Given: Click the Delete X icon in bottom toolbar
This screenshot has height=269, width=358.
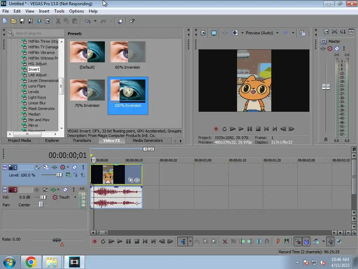Looking at the screenshot, I should point(225,241).
